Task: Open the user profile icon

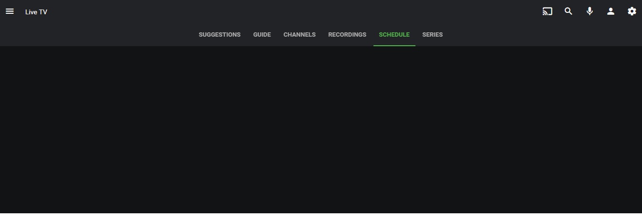Action: (x=611, y=11)
